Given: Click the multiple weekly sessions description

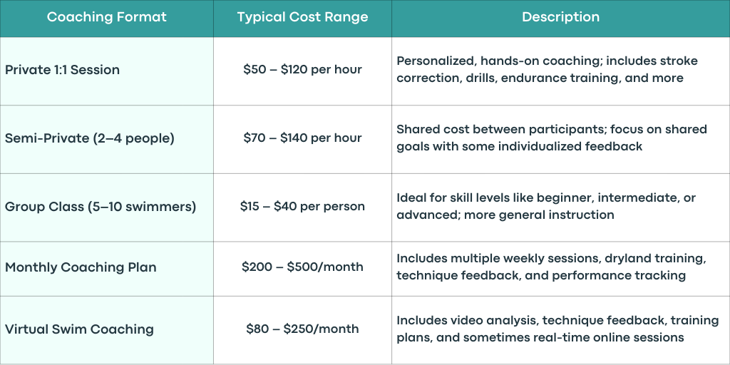Looking at the screenshot, I should pos(551,267).
